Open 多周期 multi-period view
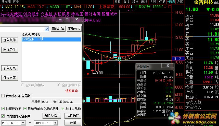Image resolution: width=219 pixels, height=126 pixels. (6, 2)
